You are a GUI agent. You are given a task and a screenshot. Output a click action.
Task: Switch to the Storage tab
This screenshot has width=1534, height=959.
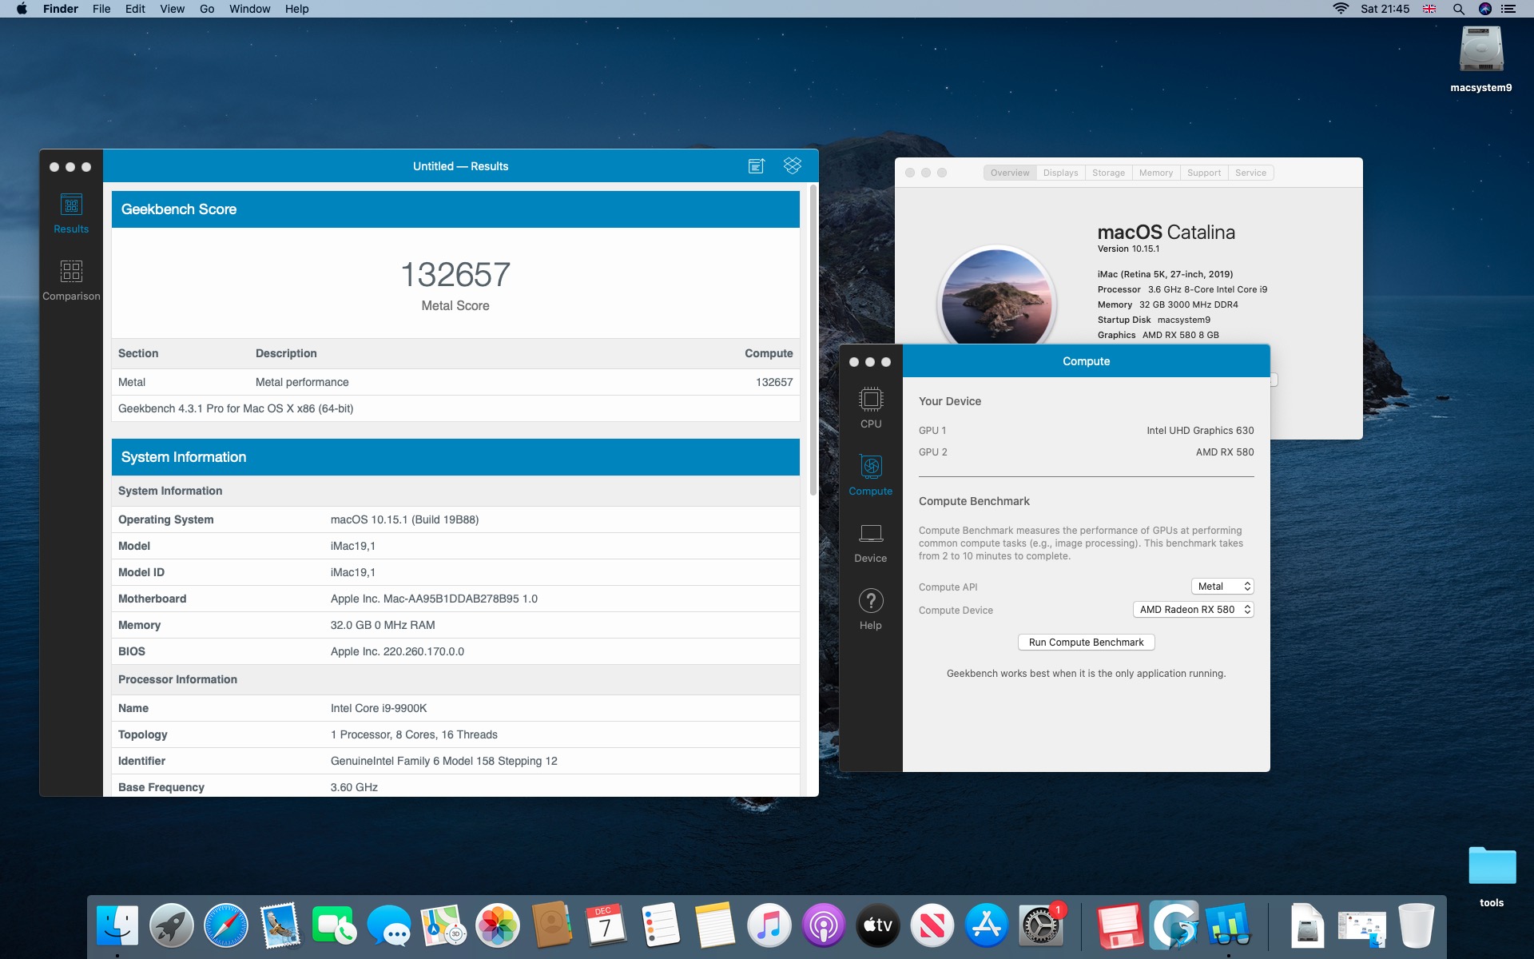(x=1108, y=173)
